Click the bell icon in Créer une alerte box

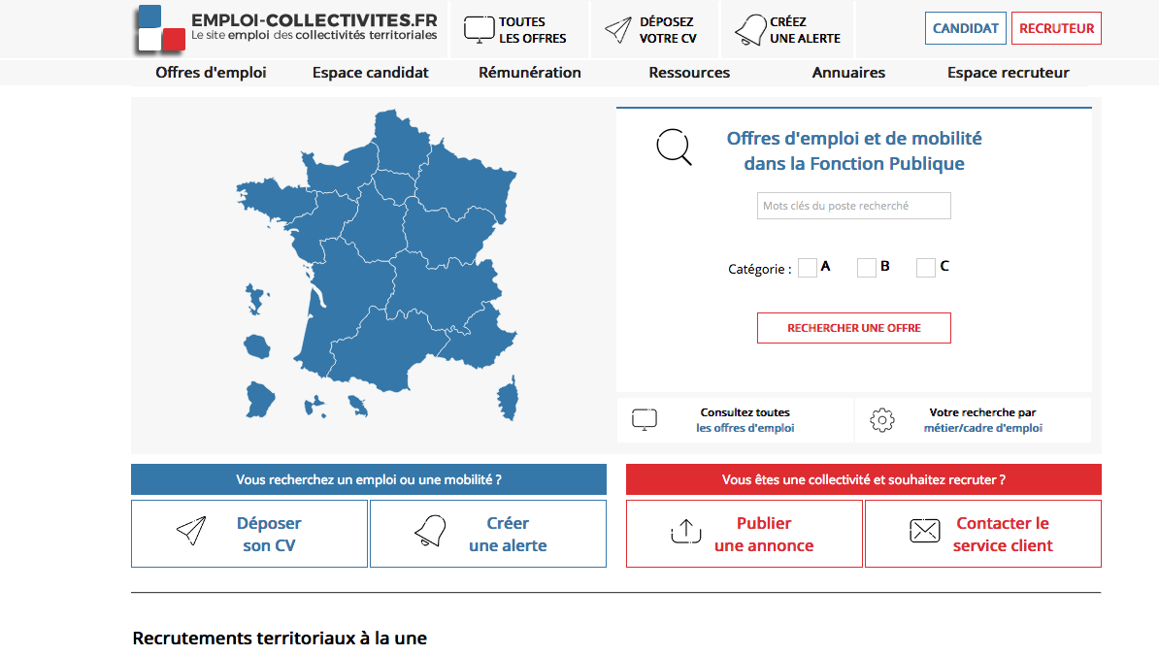coord(430,531)
